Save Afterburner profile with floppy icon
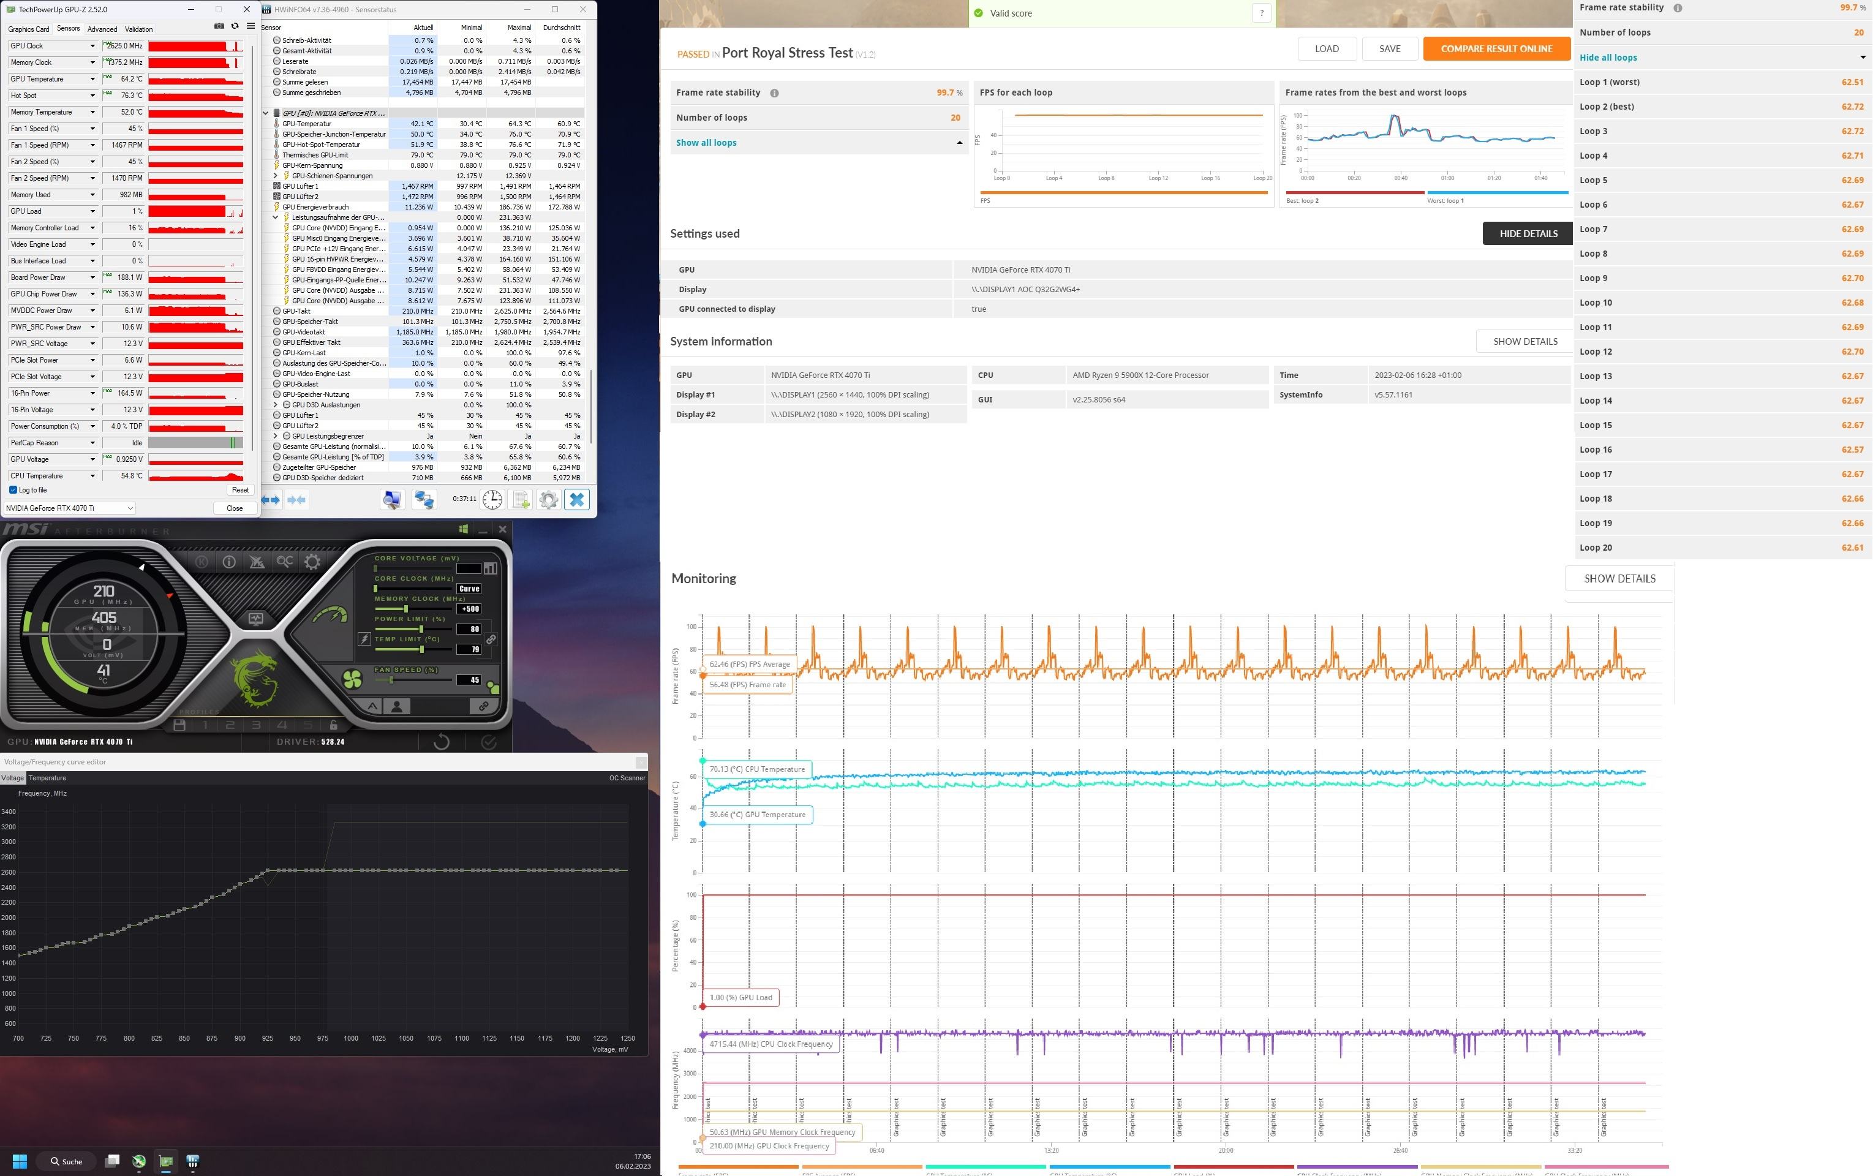The height and width of the screenshot is (1176, 1873). [x=179, y=725]
